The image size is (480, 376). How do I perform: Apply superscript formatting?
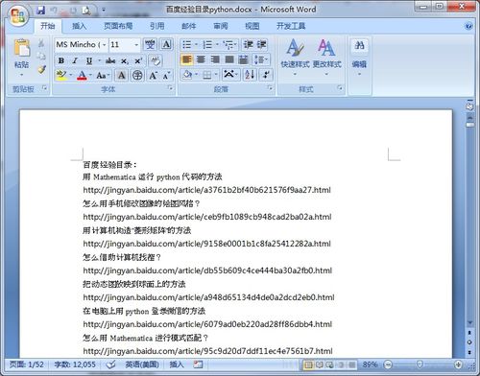tap(138, 60)
